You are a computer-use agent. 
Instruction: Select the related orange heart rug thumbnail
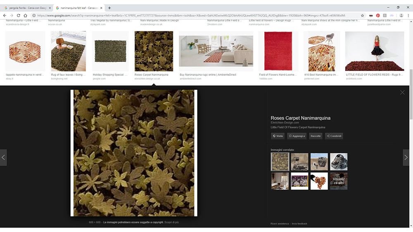coord(319,181)
